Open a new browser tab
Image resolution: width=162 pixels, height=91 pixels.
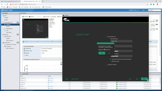pos(43,2)
